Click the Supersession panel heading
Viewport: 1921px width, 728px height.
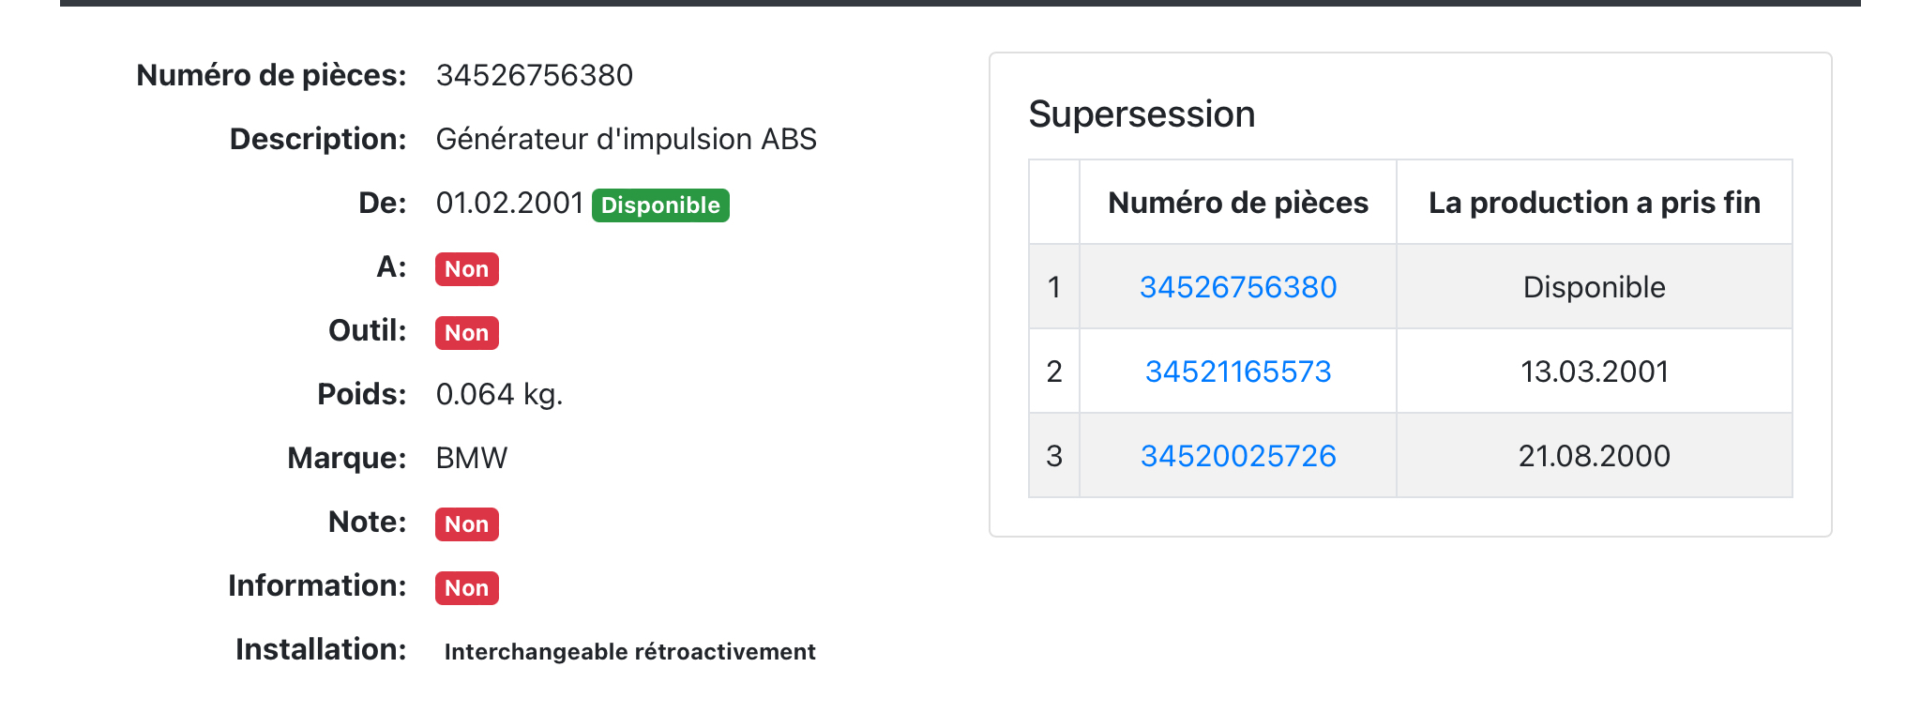(x=1142, y=114)
